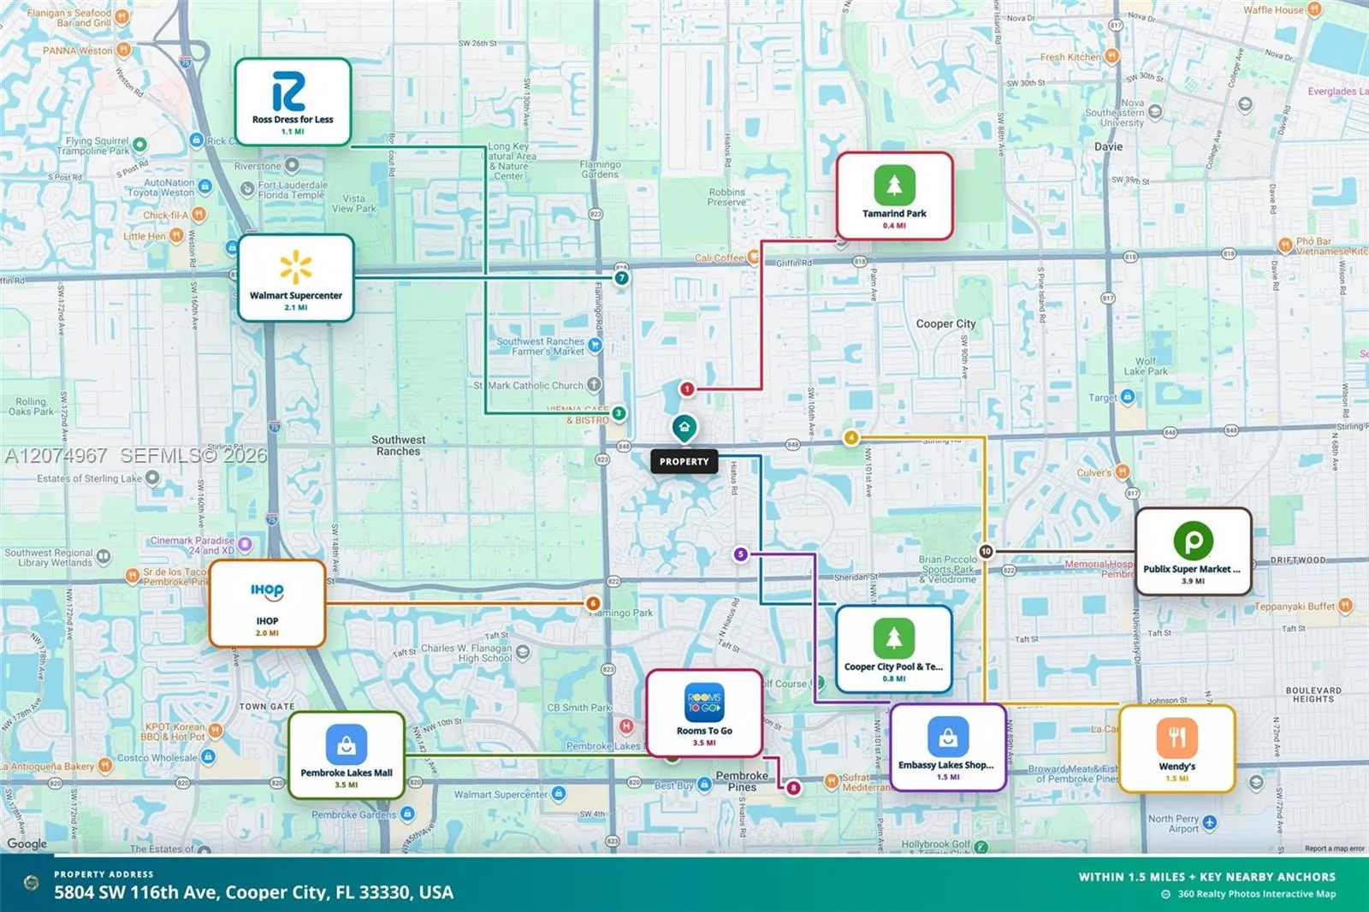This screenshot has width=1369, height=912.
Task: Click the KPOT Korean BBQ pin
Action: click(x=215, y=731)
